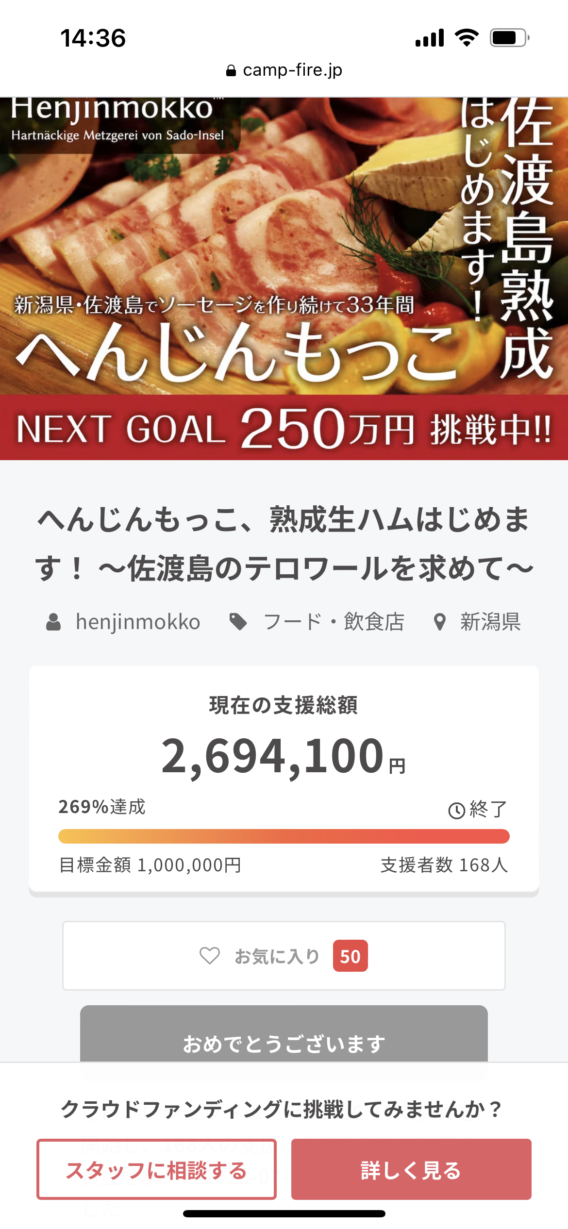The width and height of the screenshot is (568, 1229).
Task: Click the user profile icon beside henjinmokko
Action: 53,622
